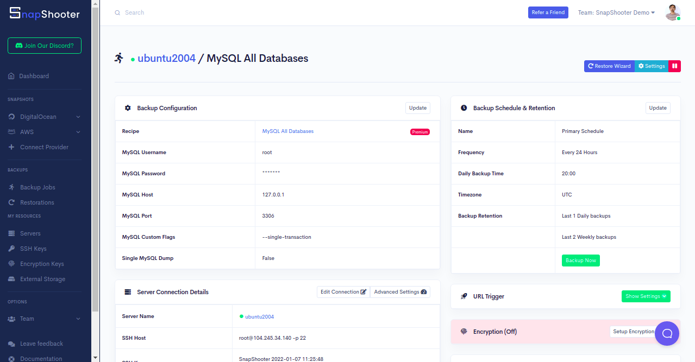695x362 pixels.
Task: Select the Every 24 Hours frequency value
Action: click(579, 153)
